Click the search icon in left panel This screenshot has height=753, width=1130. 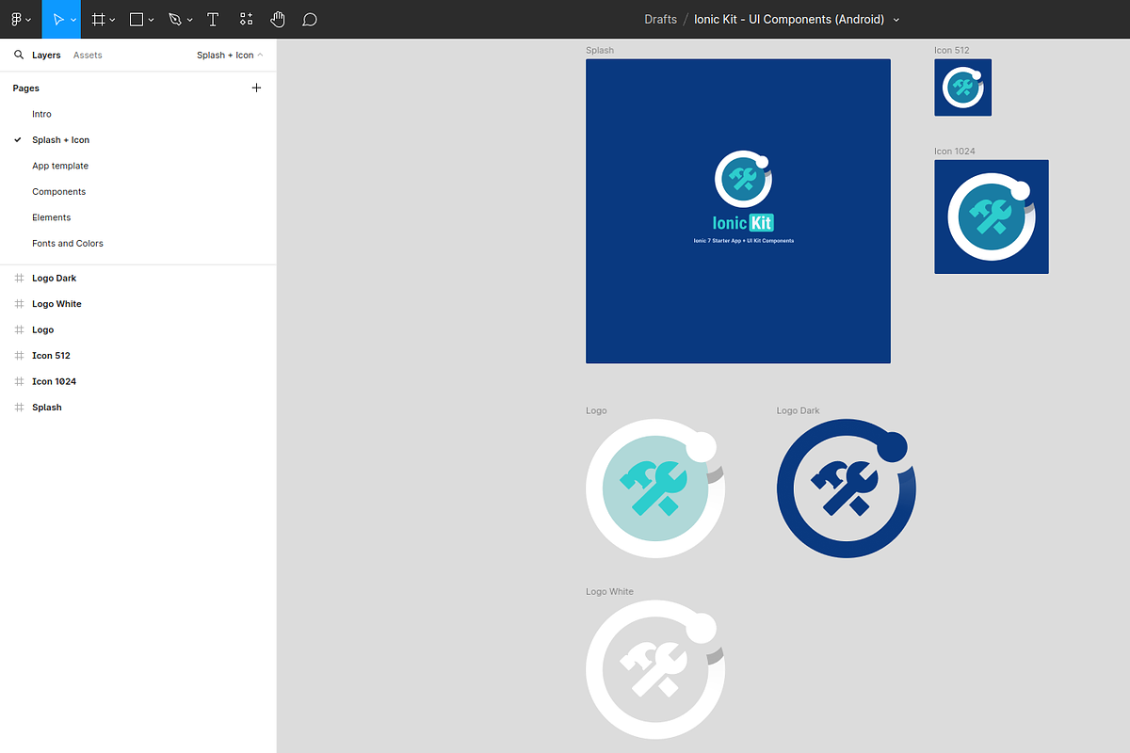(x=19, y=56)
